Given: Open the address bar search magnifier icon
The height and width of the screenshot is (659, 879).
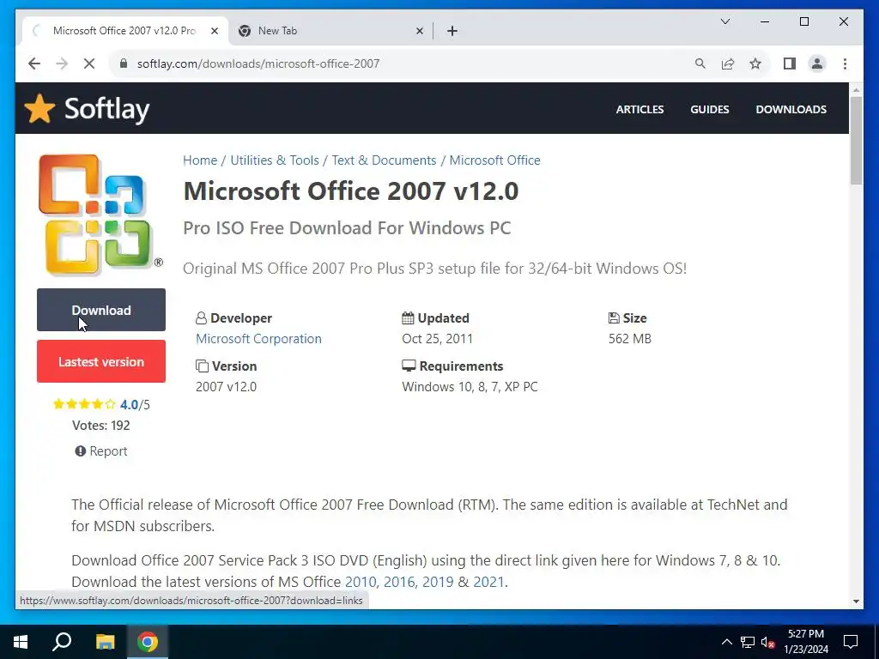Looking at the screenshot, I should (x=700, y=63).
